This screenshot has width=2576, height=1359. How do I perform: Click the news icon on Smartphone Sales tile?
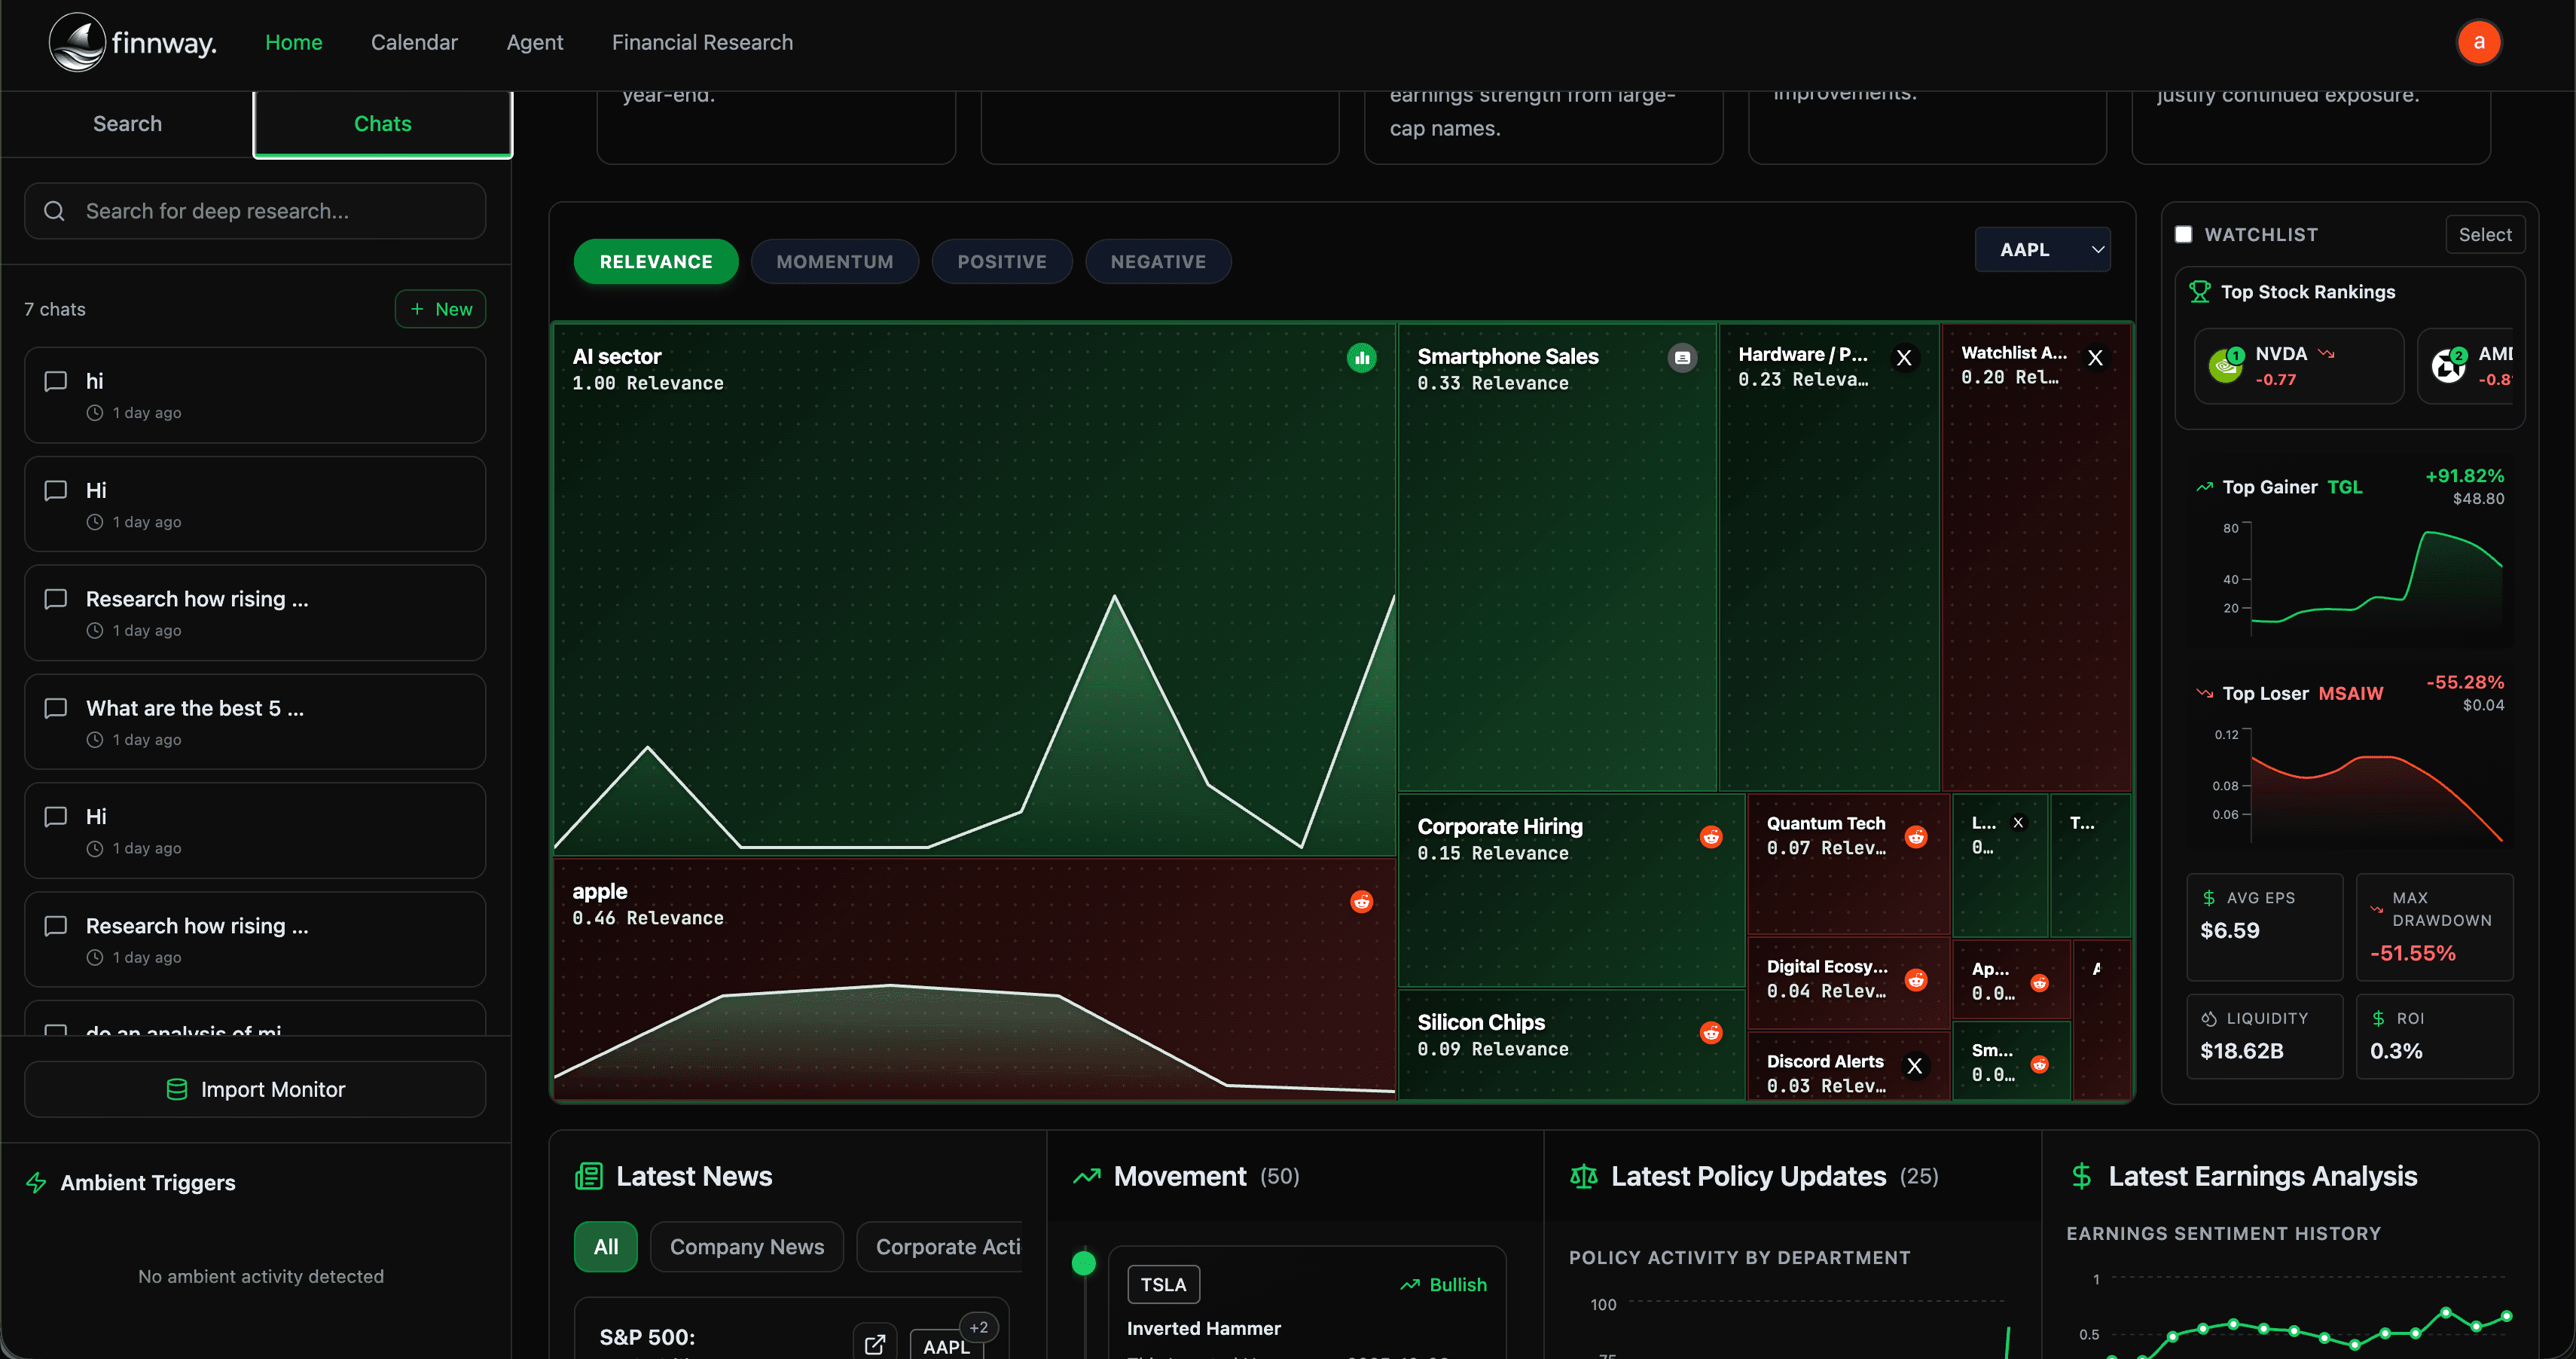[x=1682, y=358]
